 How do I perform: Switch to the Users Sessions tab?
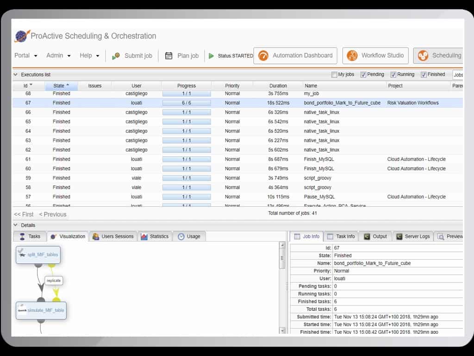coord(113,236)
